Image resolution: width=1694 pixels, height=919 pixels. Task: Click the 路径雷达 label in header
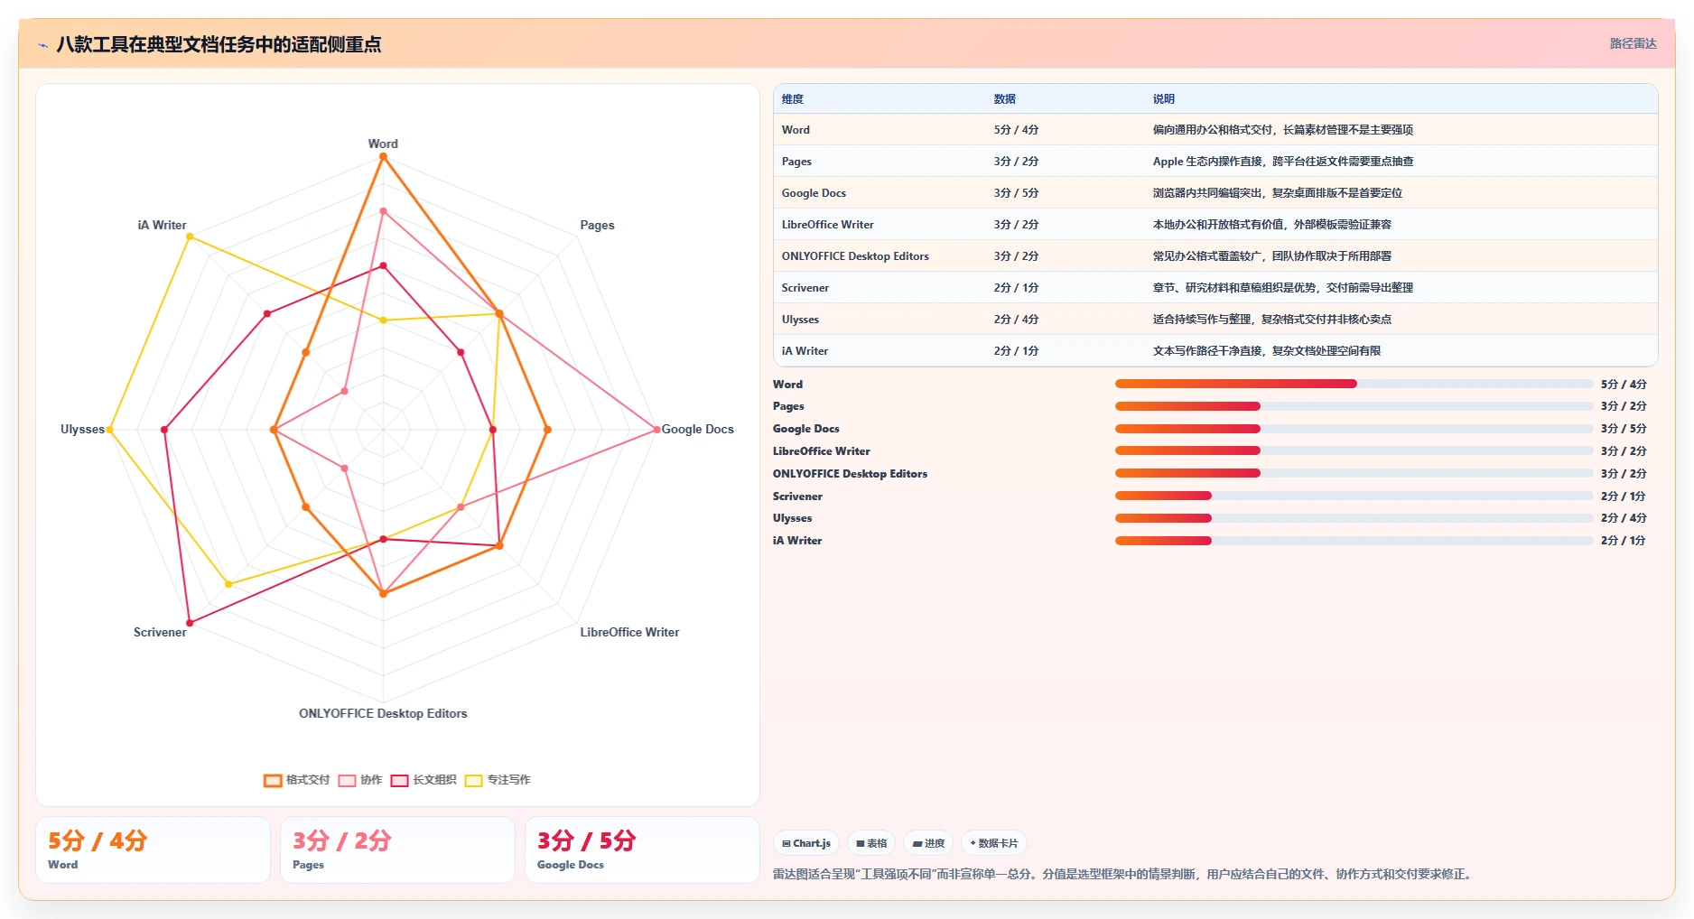click(x=1633, y=43)
